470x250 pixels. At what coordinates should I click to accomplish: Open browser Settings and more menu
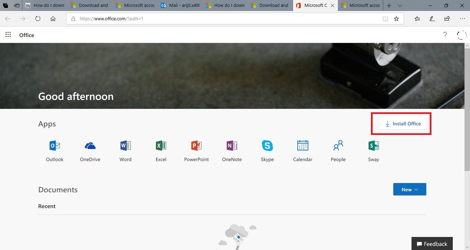462,19
